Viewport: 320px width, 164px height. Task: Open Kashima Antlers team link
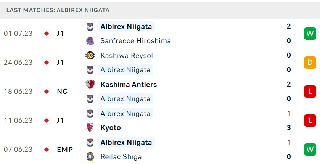coord(129,84)
